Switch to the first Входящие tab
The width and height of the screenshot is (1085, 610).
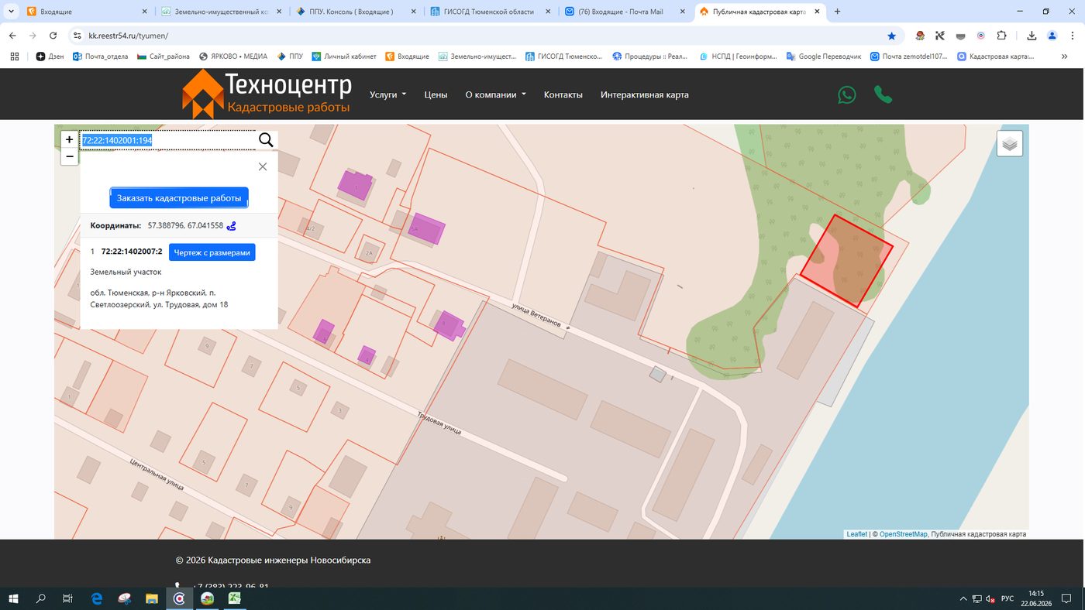point(87,12)
